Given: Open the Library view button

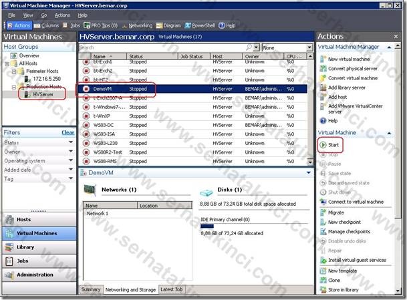Looking at the screenshot, I should [x=39, y=247].
